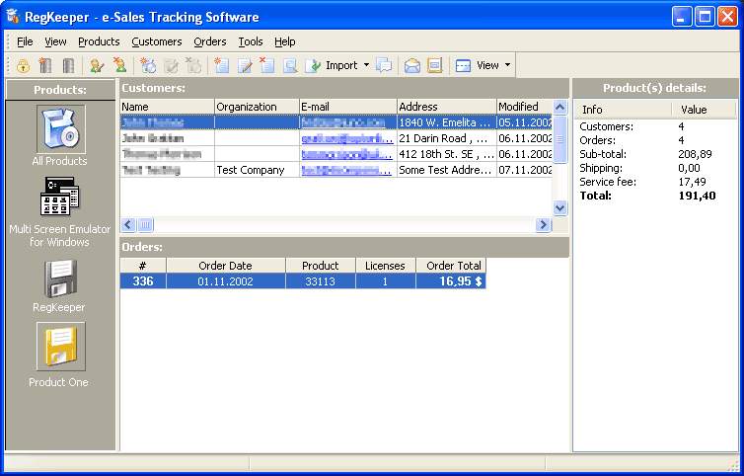
Task: Click the padlock icon in the toolbar
Action: (x=23, y=65)
